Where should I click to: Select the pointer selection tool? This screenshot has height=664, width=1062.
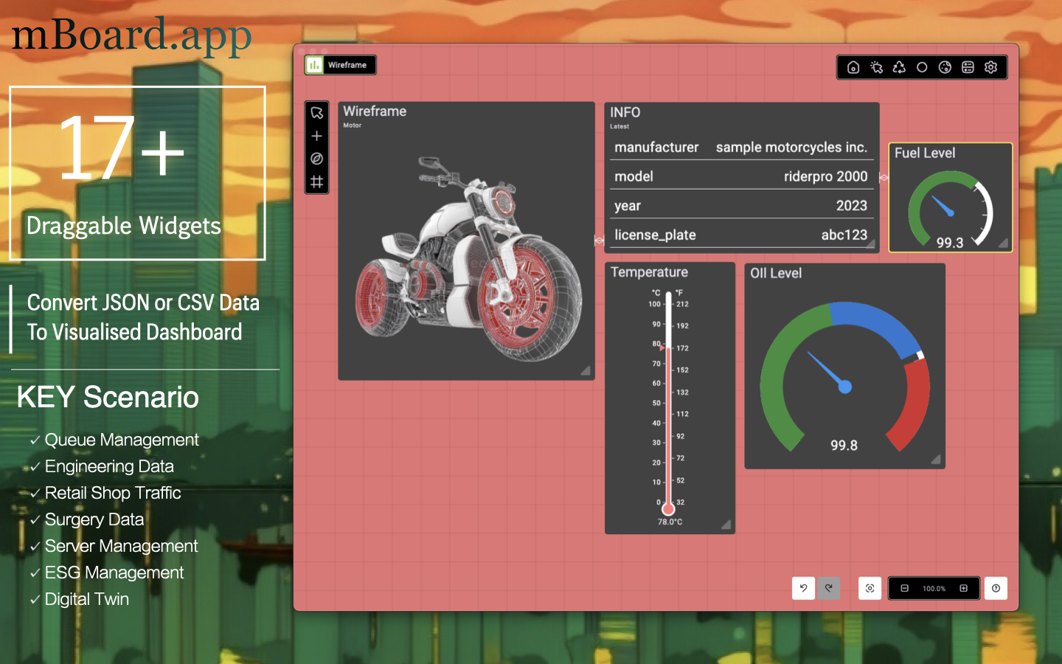point(316,113)
